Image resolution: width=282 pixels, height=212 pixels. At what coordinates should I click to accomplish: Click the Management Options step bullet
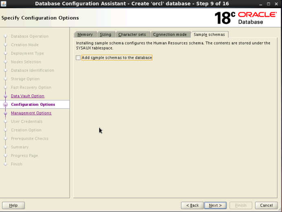coord(5,113)
